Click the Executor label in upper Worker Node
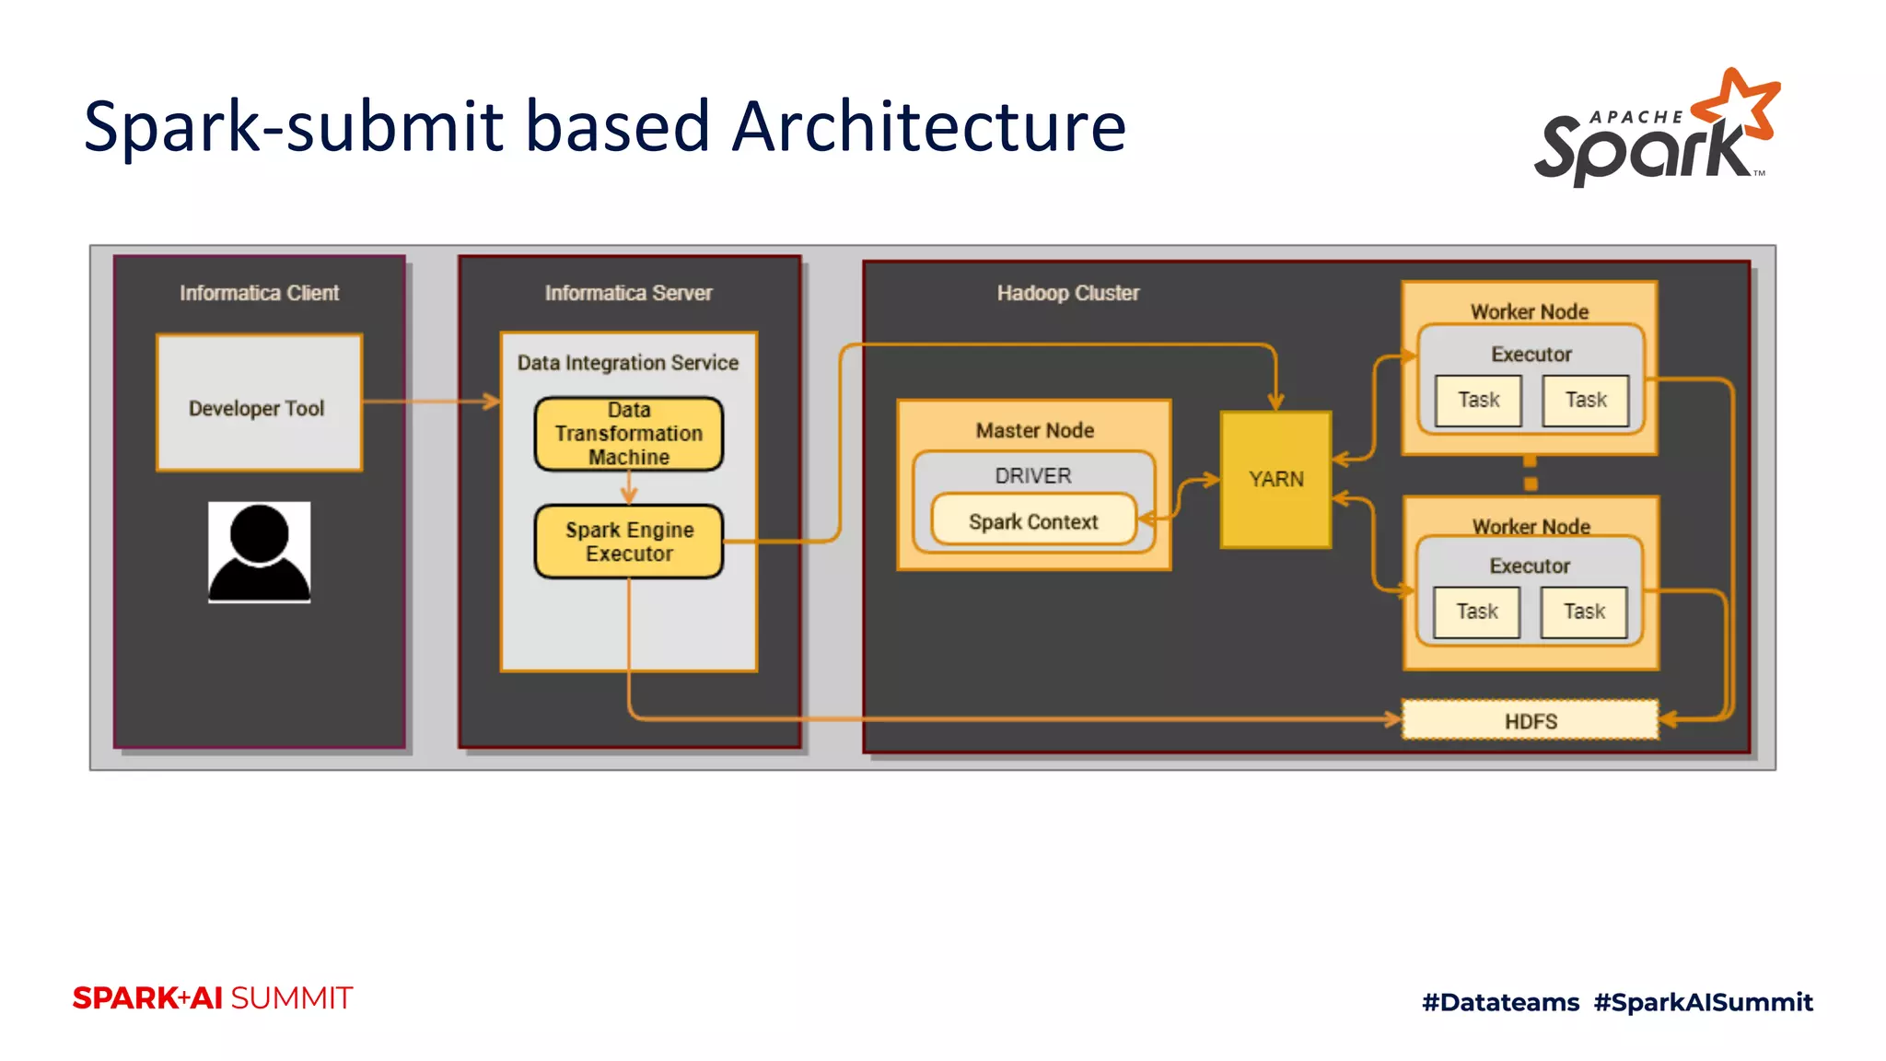Image resolution: width=1886 pixels, height=1061 pixels. coord(1531,355)
